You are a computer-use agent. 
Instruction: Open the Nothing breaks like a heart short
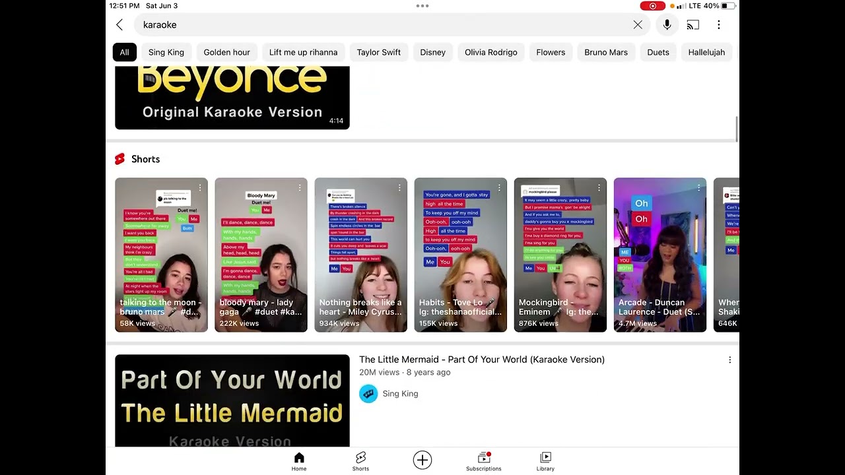360,255
